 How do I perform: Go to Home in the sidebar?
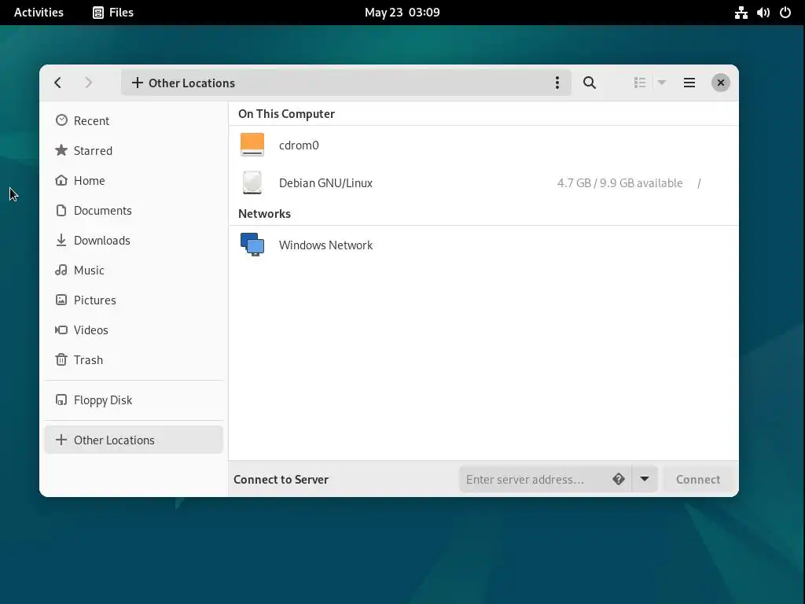point(134,180)
